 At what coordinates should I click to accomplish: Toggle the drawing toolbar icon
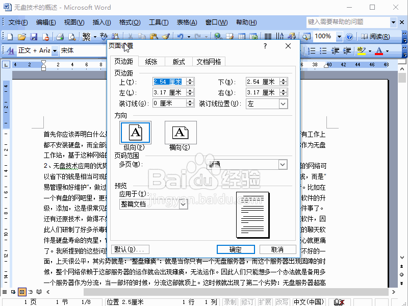[x=292, y=37]
